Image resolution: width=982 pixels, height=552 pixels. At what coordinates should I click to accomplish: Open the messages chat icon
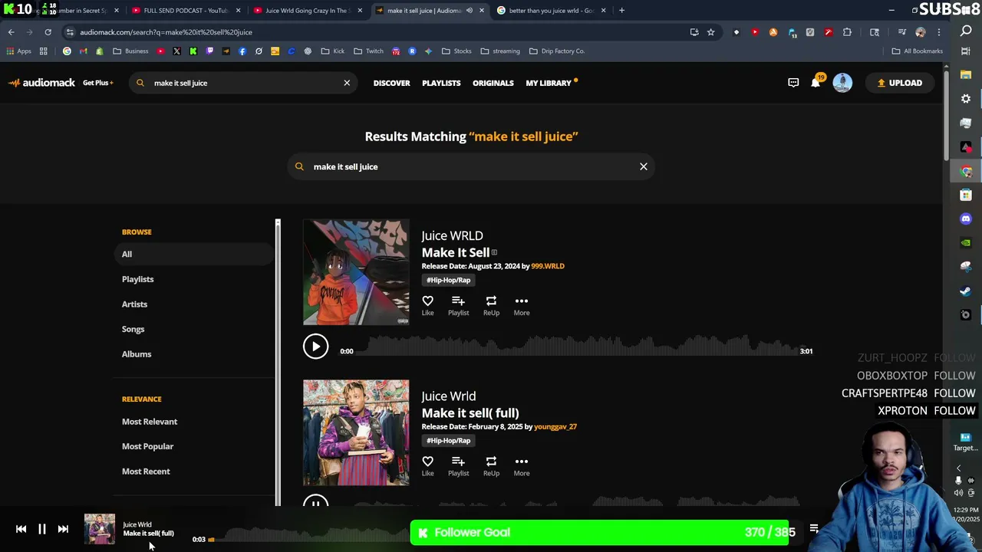pos(793,83)
